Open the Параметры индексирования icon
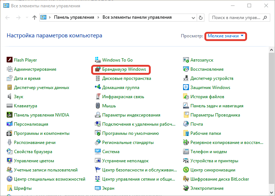The image size is (275, 196). pos(98,115)
